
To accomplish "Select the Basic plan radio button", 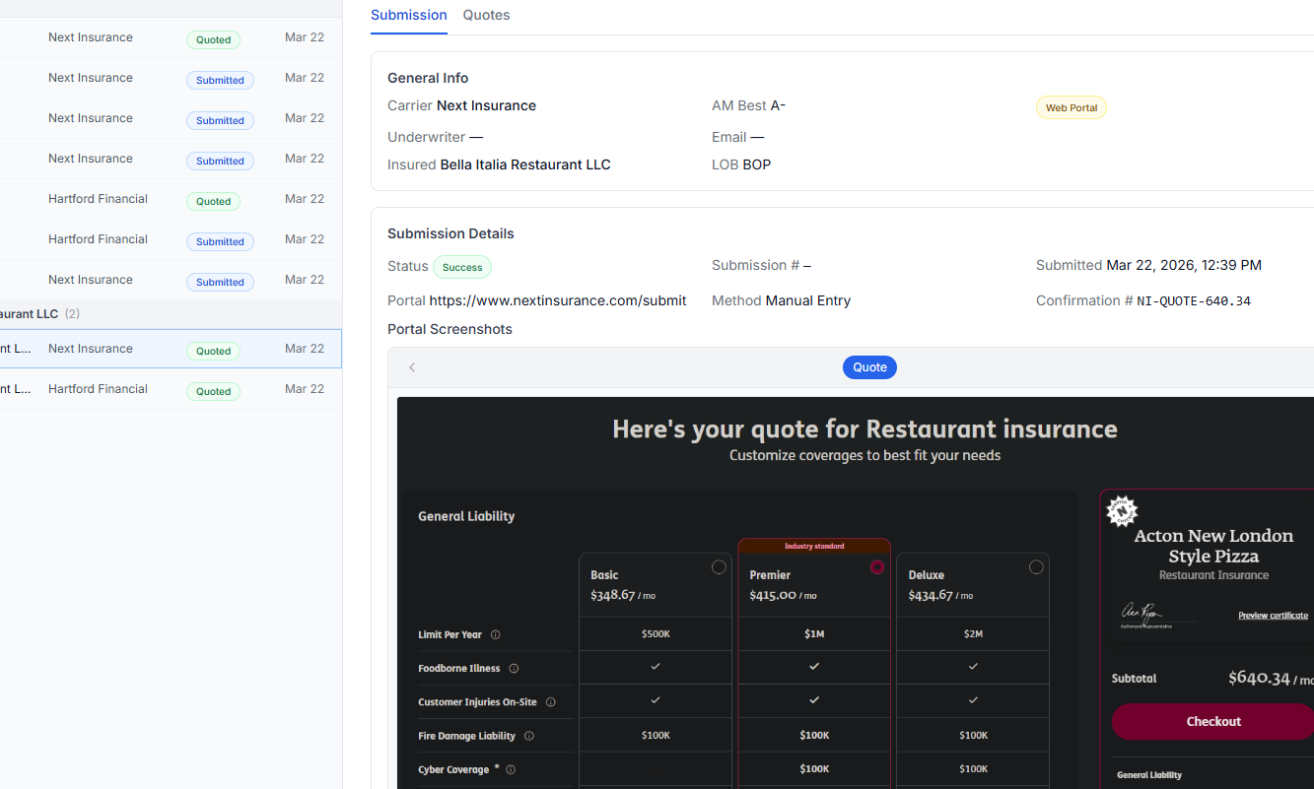I will [719, 566].
